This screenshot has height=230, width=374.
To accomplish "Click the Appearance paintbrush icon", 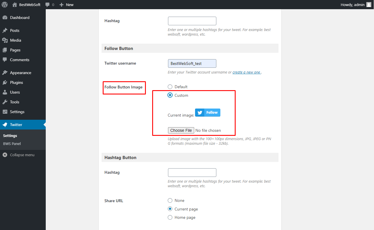I will tap(5, 73).
